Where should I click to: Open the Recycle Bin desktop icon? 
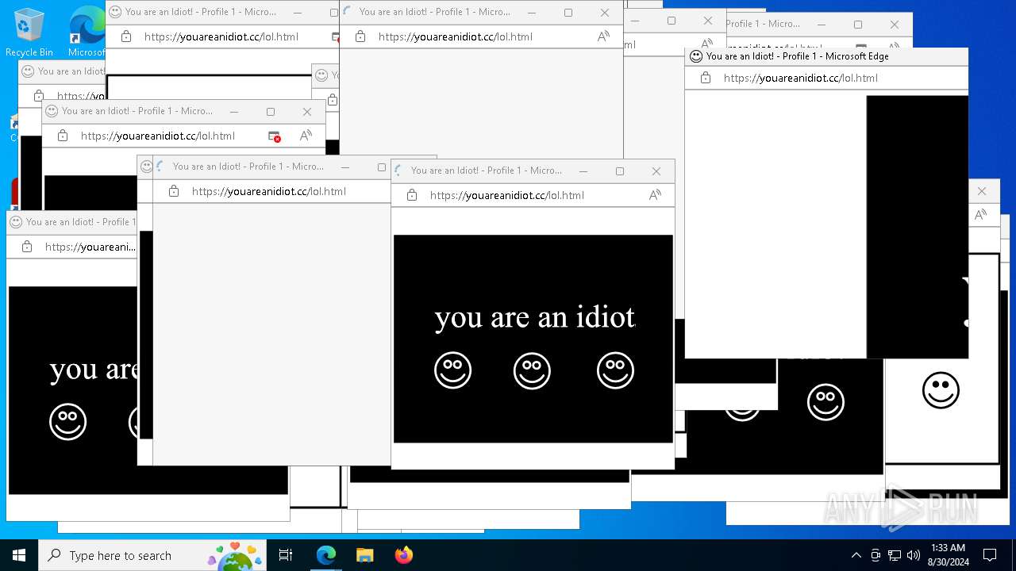coord(29,32)
